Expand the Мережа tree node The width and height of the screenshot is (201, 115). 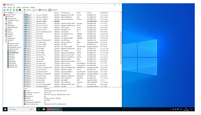click(x=4, y=29)
